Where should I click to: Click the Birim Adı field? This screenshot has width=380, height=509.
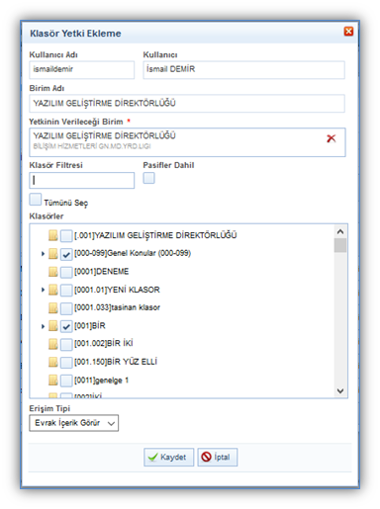pyautogui.click(x=187, y=104)
